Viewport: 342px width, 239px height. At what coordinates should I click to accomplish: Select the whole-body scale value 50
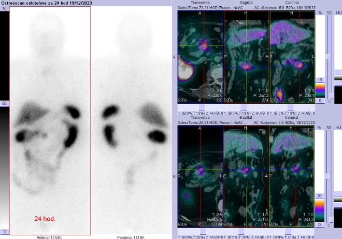pyautogui.click(x=4, y=103)
